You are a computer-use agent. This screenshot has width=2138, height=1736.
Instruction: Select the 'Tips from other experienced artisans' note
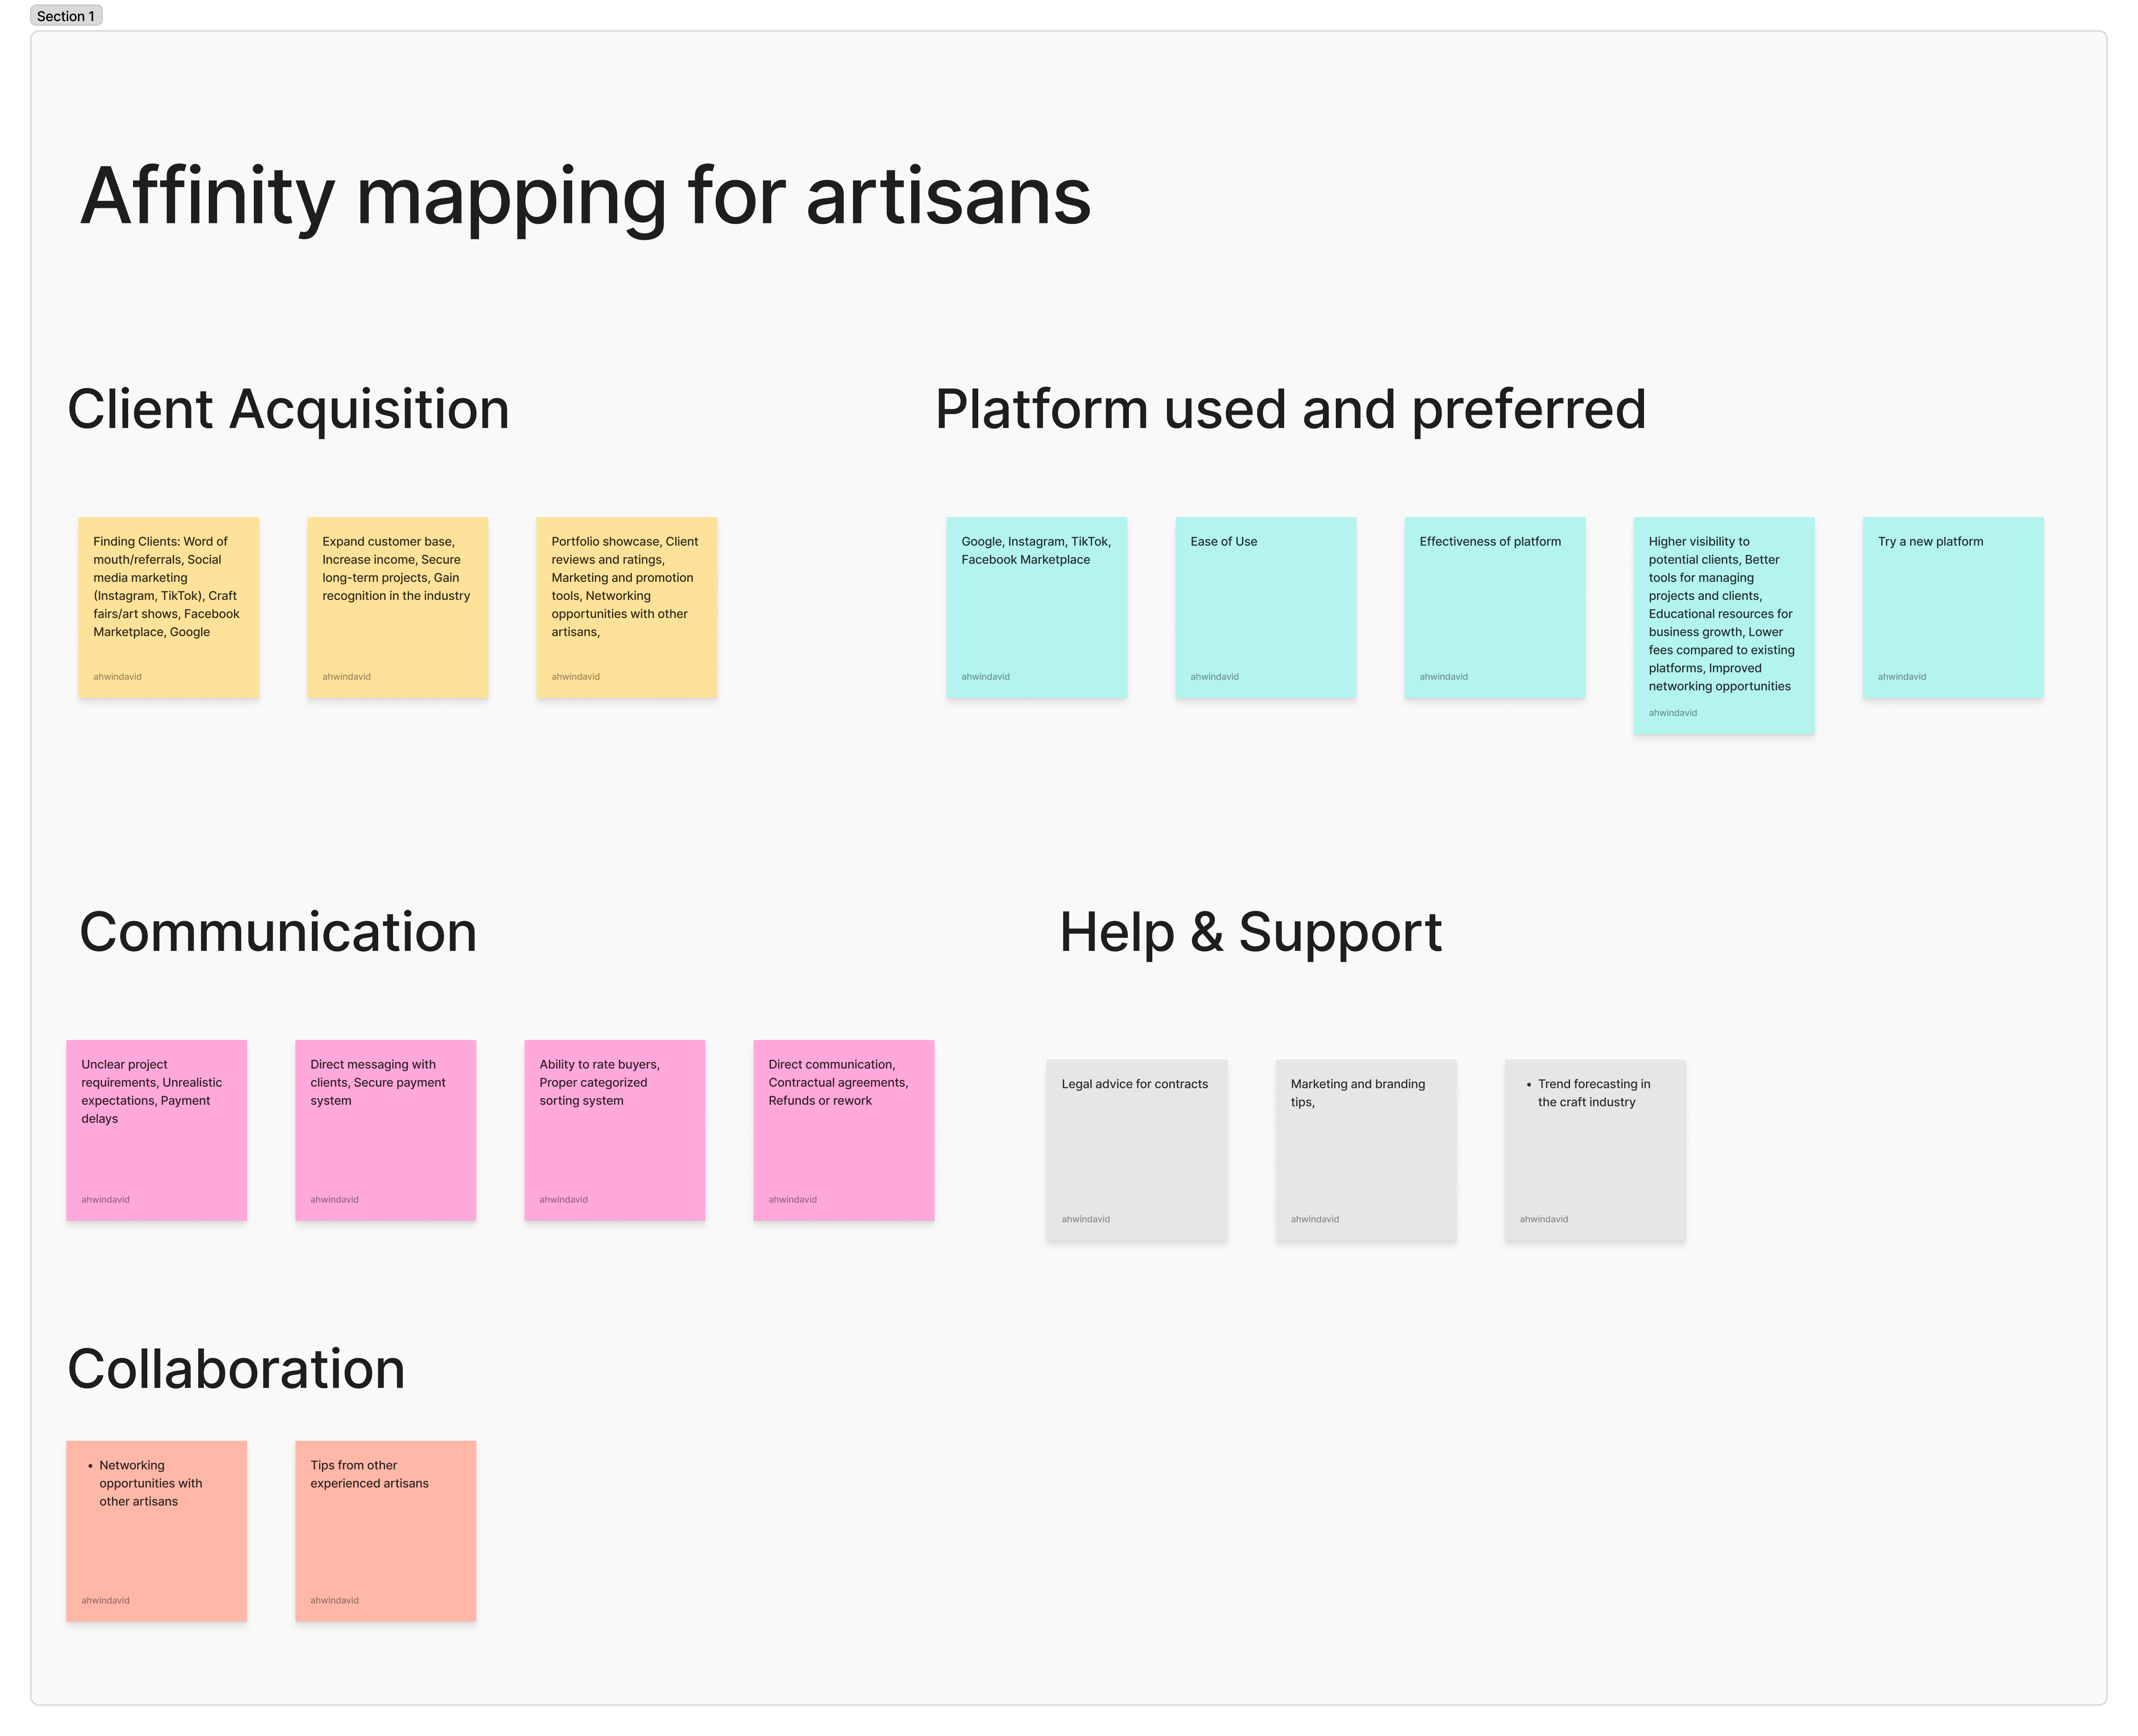(386, 1531)
